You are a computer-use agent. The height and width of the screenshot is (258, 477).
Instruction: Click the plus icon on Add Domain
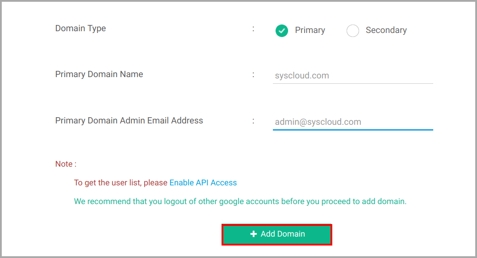coord(253,234)
